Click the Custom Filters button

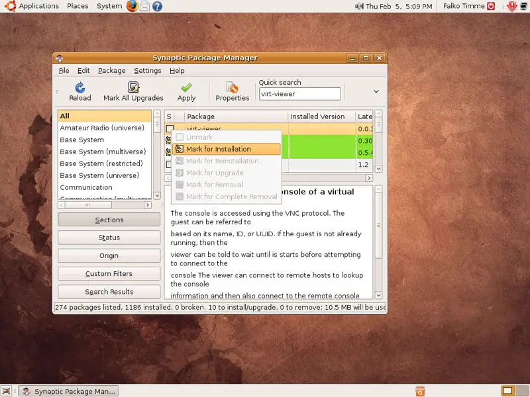(109, 274)
